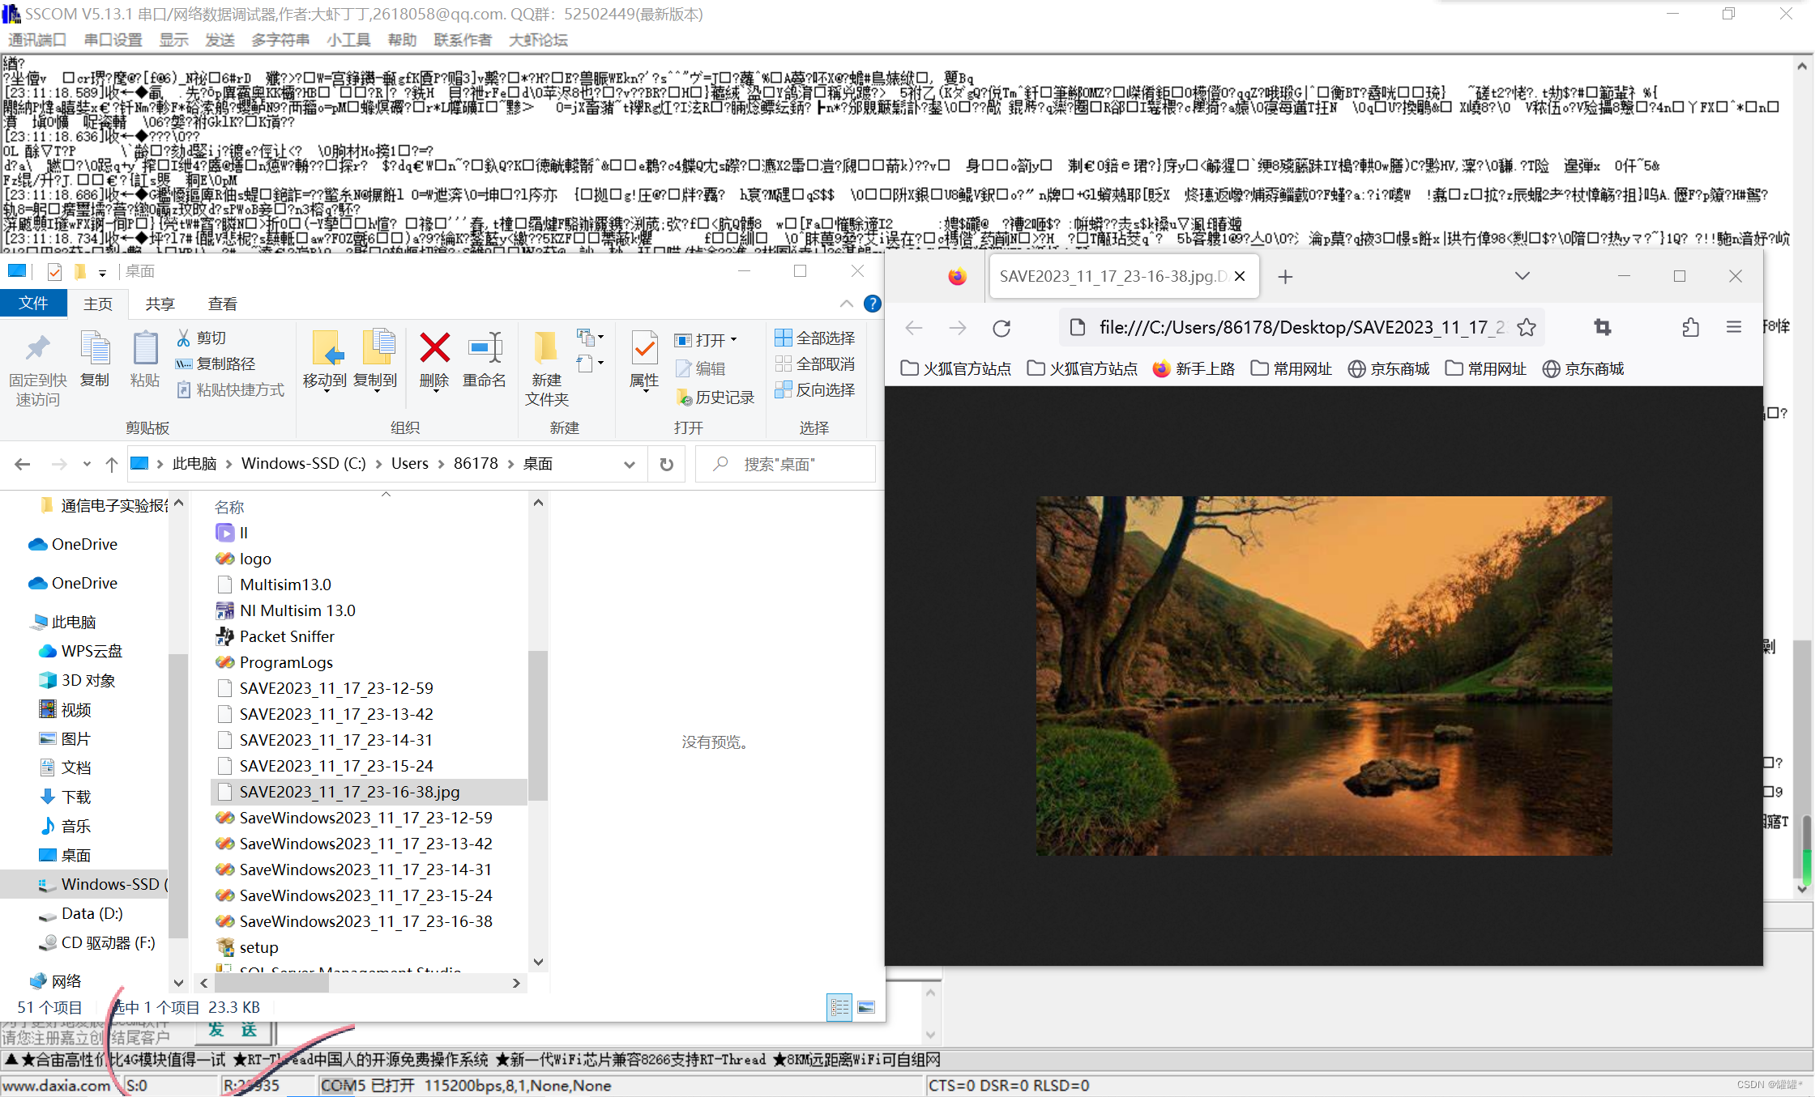
Task: Open recent locations dropdown in Explorer
Action: click(87, 464)
